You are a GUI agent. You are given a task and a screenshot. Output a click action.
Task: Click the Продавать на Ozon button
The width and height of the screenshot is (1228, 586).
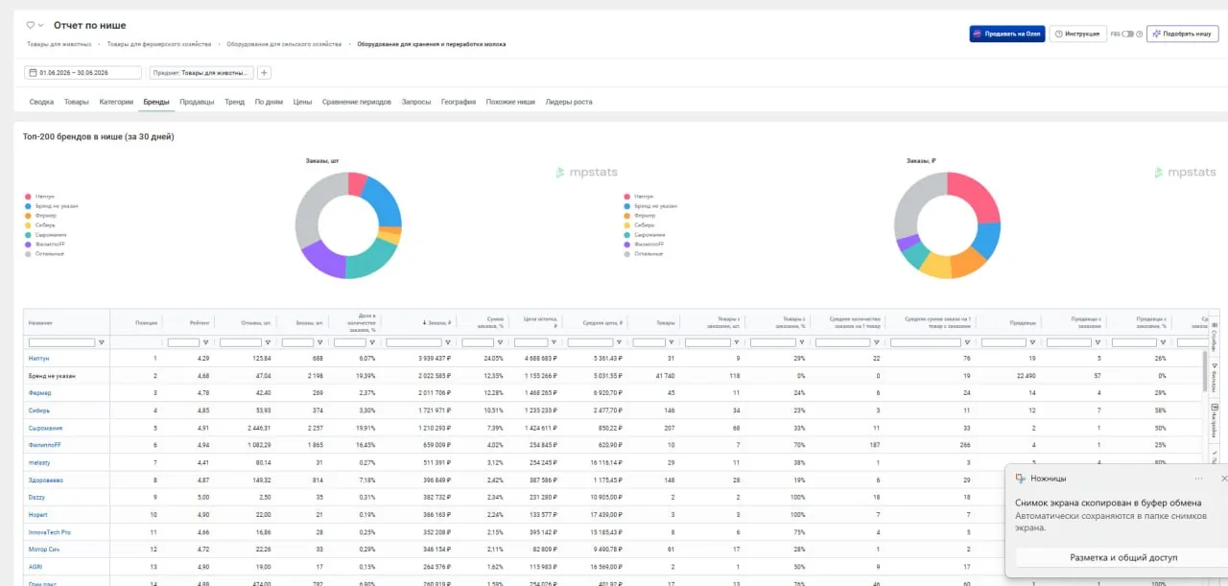[x=1007, y=34]
